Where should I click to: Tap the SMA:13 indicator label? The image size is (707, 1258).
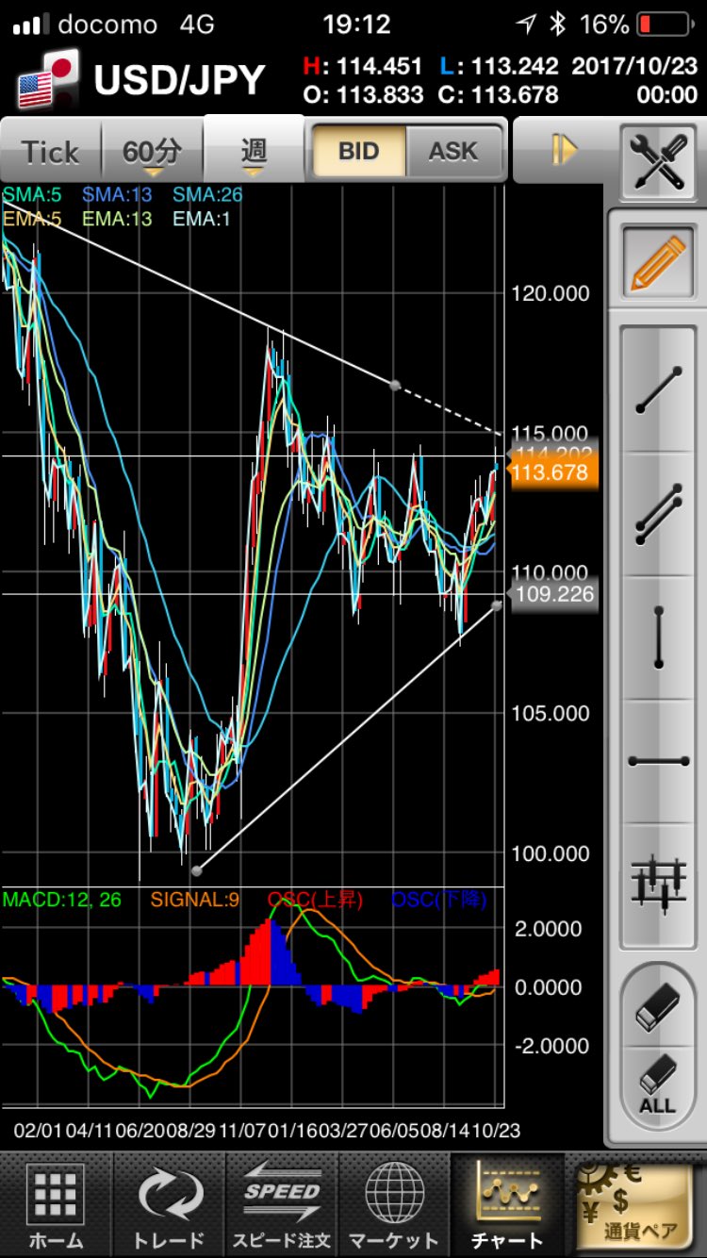click(117, 195)
